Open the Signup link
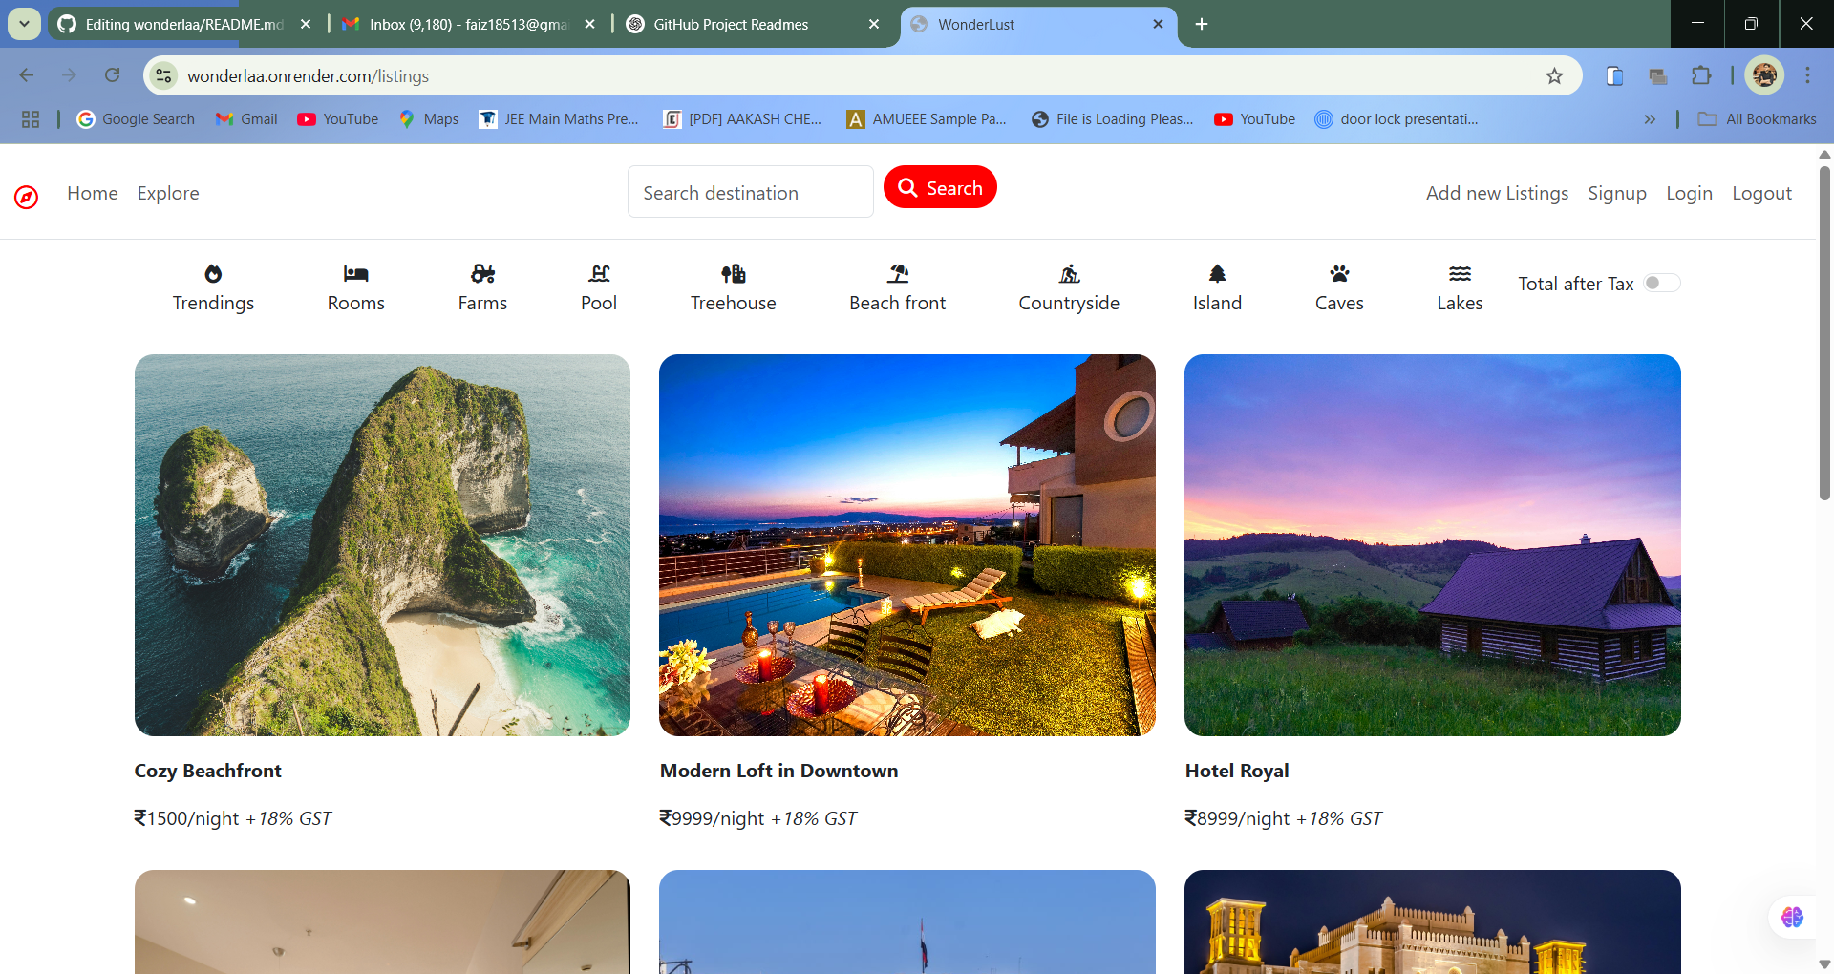Viewport: 1834px width, 974px height. [x=1617, y=193]
